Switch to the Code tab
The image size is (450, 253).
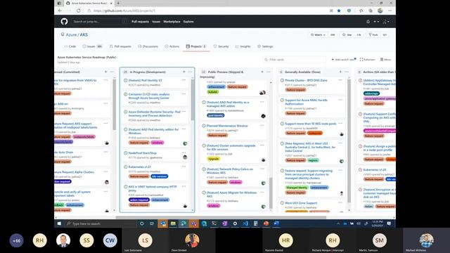[x=70, y=46]
